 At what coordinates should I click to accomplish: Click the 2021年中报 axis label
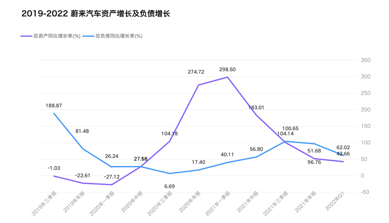pyautogui.click(x=248, y=202)
